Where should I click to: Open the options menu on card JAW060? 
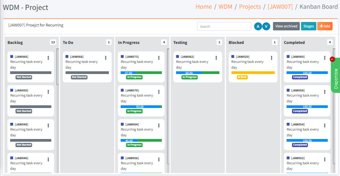pyautogui.click(x=325, y=58)
